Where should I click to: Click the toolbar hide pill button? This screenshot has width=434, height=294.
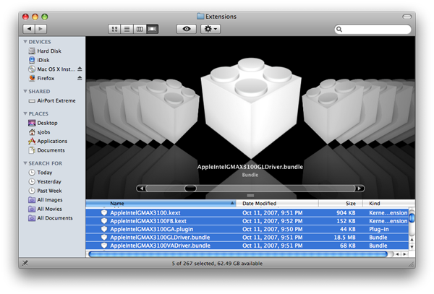point(407,17)
